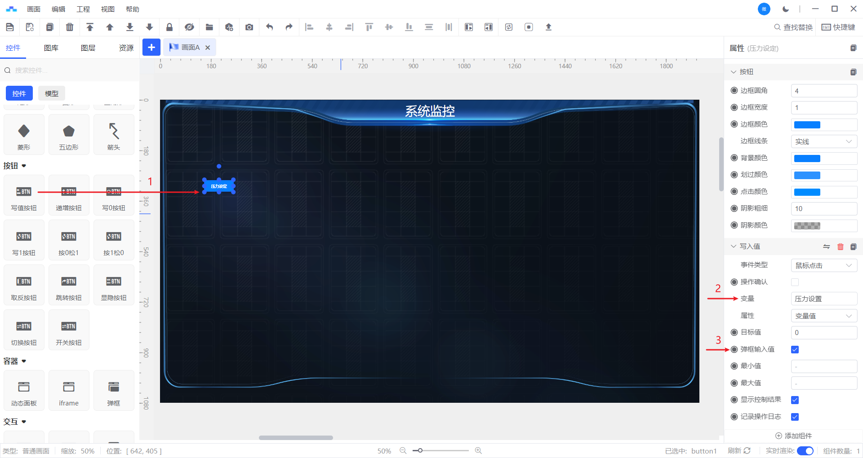Uncheck the 弹框输入值 checkbox
The width and height of the screenshot is (863, 458).
[795, 349]
